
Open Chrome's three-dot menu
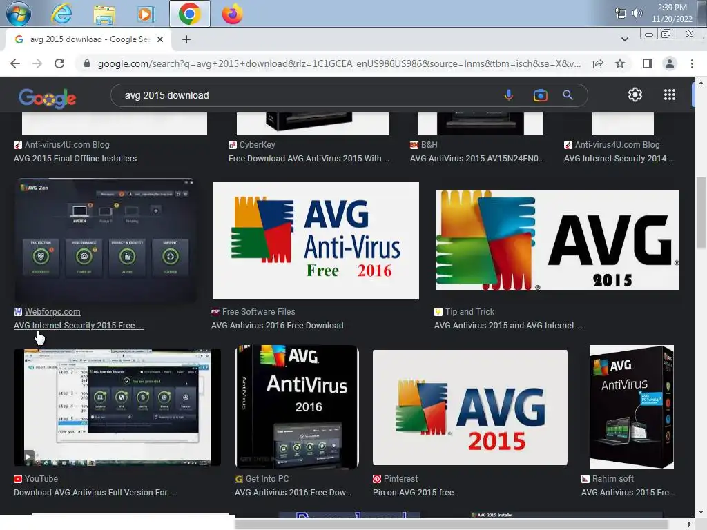pos(692,63)
